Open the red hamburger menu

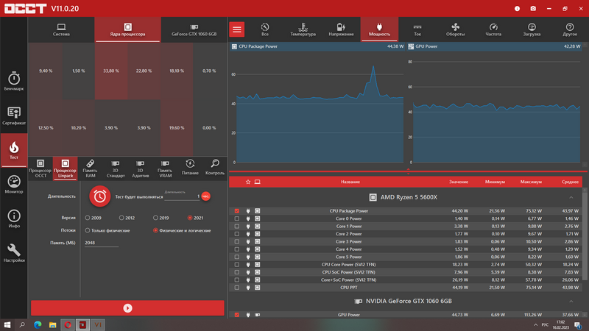click(x=237, y=29)
